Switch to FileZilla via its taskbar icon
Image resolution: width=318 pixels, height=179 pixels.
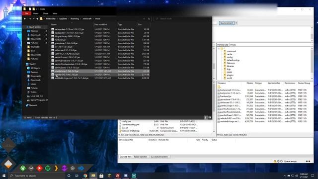(x=118, y=176)
